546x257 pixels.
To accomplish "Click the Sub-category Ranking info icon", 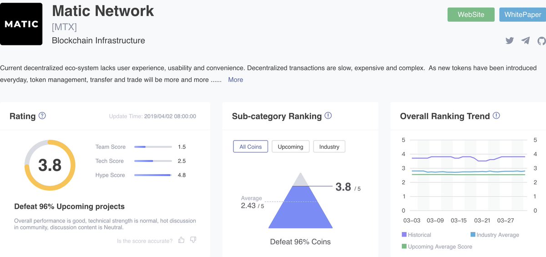I will point(328,116).
